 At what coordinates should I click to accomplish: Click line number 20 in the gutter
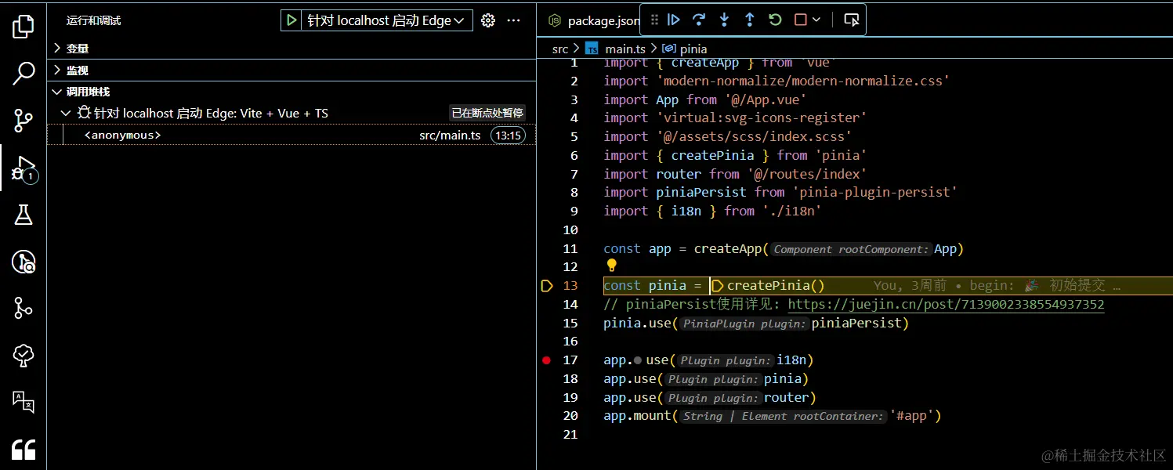tap(570, 416)
